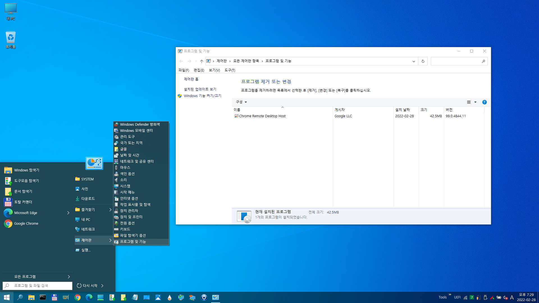Click the 다시 시작 restart button
Screen dimensions: 539x303
click(87, 286)
